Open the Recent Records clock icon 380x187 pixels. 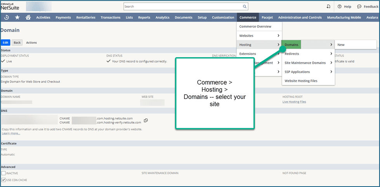(7, 17)
